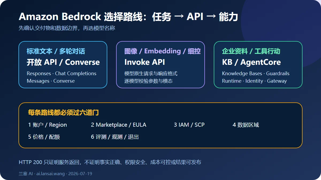The height and width of the screenshot is (180, 321).
Task: Click the item '1 账户 / Region'
Action: [48, 125]
